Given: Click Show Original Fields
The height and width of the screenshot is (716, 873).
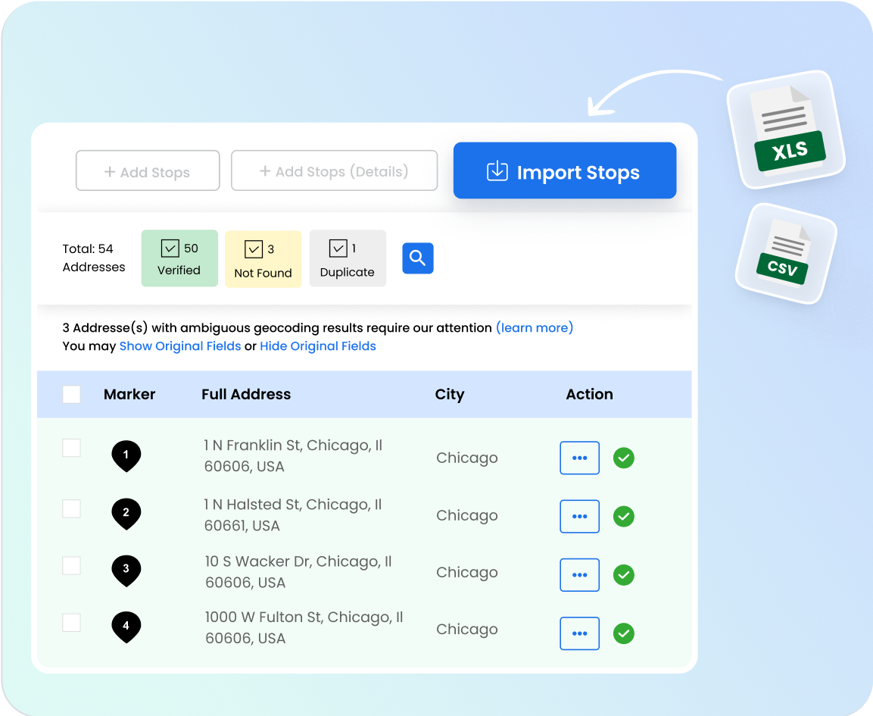Looking at the screenshot, I should pyautogui.click(x=179, y=345).
